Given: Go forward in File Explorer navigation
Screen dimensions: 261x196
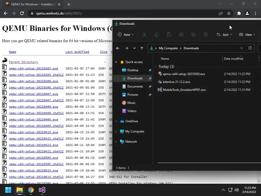Looking at the screenshot, I should pyautogui.click(x=127, y=48).
